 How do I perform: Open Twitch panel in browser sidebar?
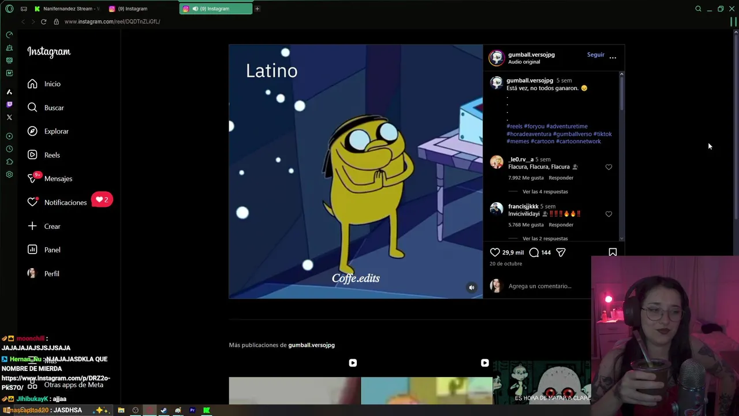click(x=9, y=105)
